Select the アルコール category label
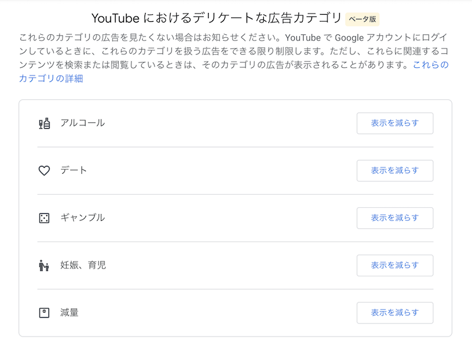Viewport: 472px width, 346px height. (83, 123)
